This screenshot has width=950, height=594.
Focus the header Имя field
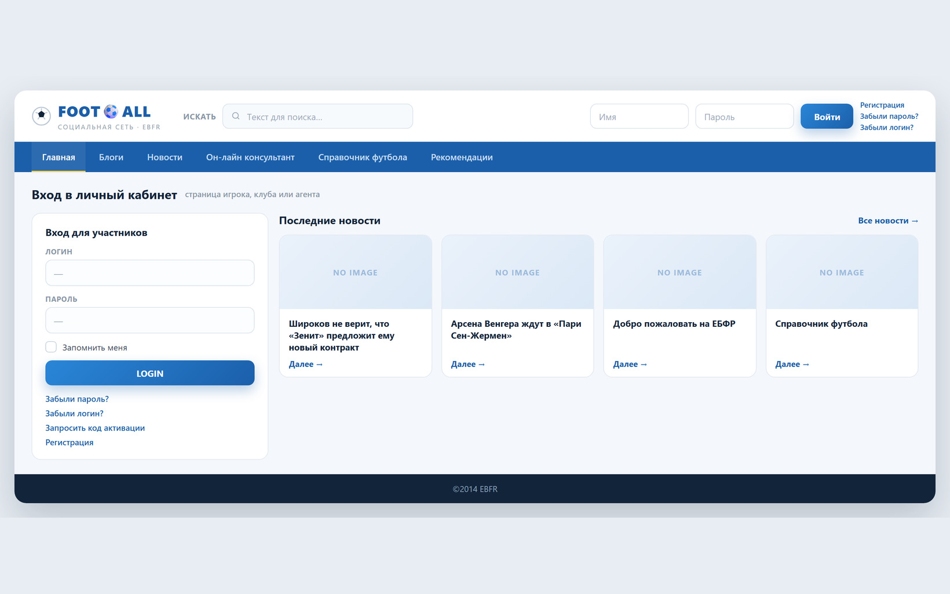[640, 116]
